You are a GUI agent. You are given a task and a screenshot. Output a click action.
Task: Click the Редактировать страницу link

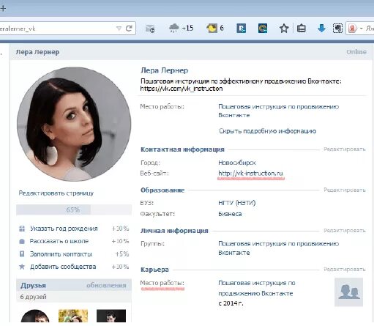56,193
